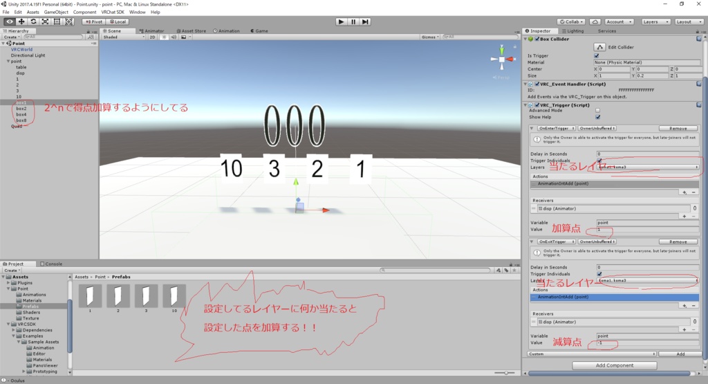The width and height of the screenshot is (708, 384).
Task: Toggle VRC_Event Handler enabled checkbox
Action: click(x=537, y=84)
